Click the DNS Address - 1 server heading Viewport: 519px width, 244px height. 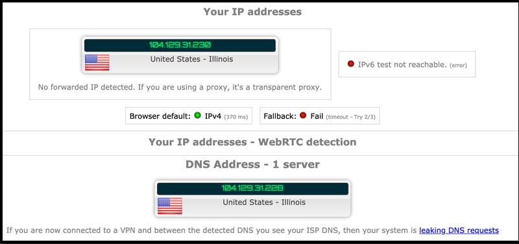click(252, 164)
